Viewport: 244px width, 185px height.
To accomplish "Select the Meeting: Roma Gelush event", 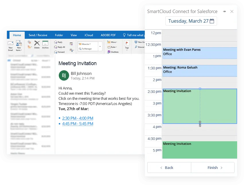I will (x=200, y=71).
